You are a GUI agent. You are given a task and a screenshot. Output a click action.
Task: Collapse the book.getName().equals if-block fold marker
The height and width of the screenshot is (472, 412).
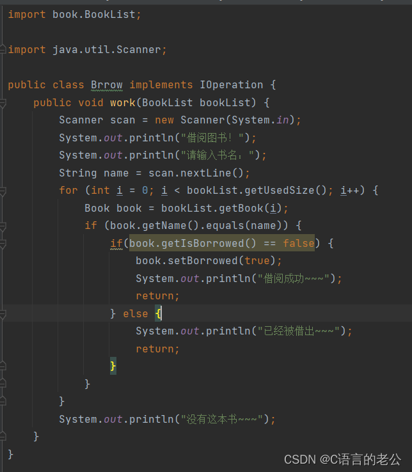point(3,226)
